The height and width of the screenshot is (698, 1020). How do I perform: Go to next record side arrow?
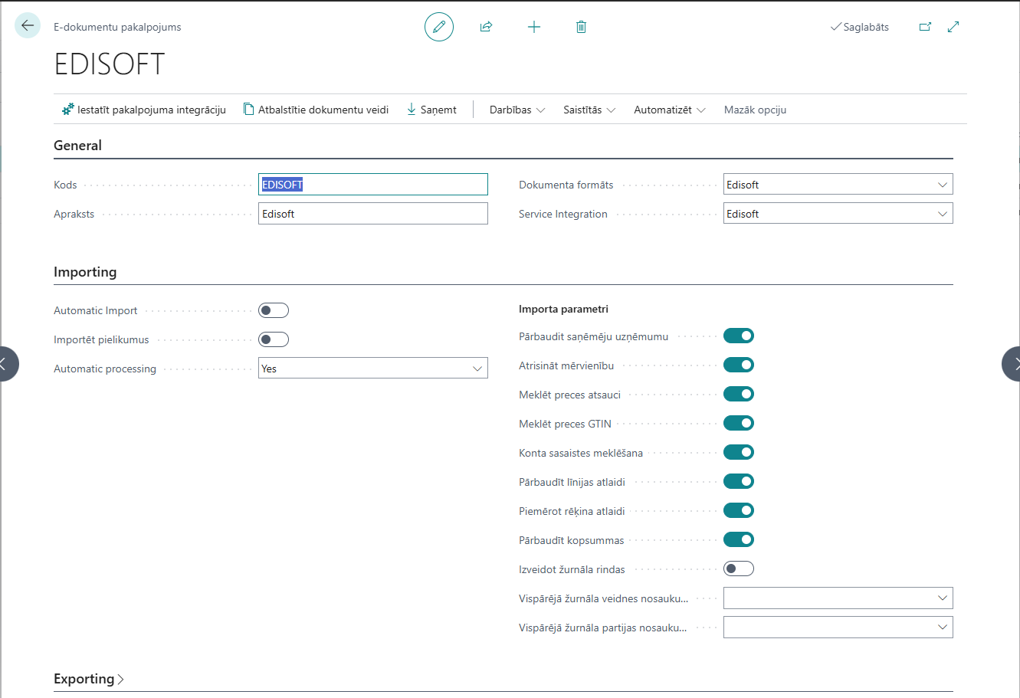coord(1012,364)
